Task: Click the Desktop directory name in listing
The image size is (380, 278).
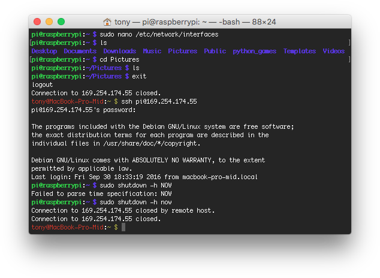Action: [44, 52]
